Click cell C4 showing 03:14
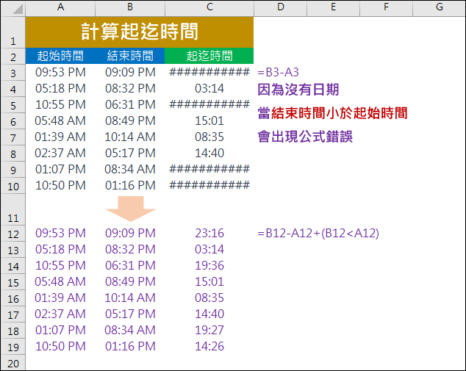The width and height of the screenshot is (466, 371). click(209, 88)
